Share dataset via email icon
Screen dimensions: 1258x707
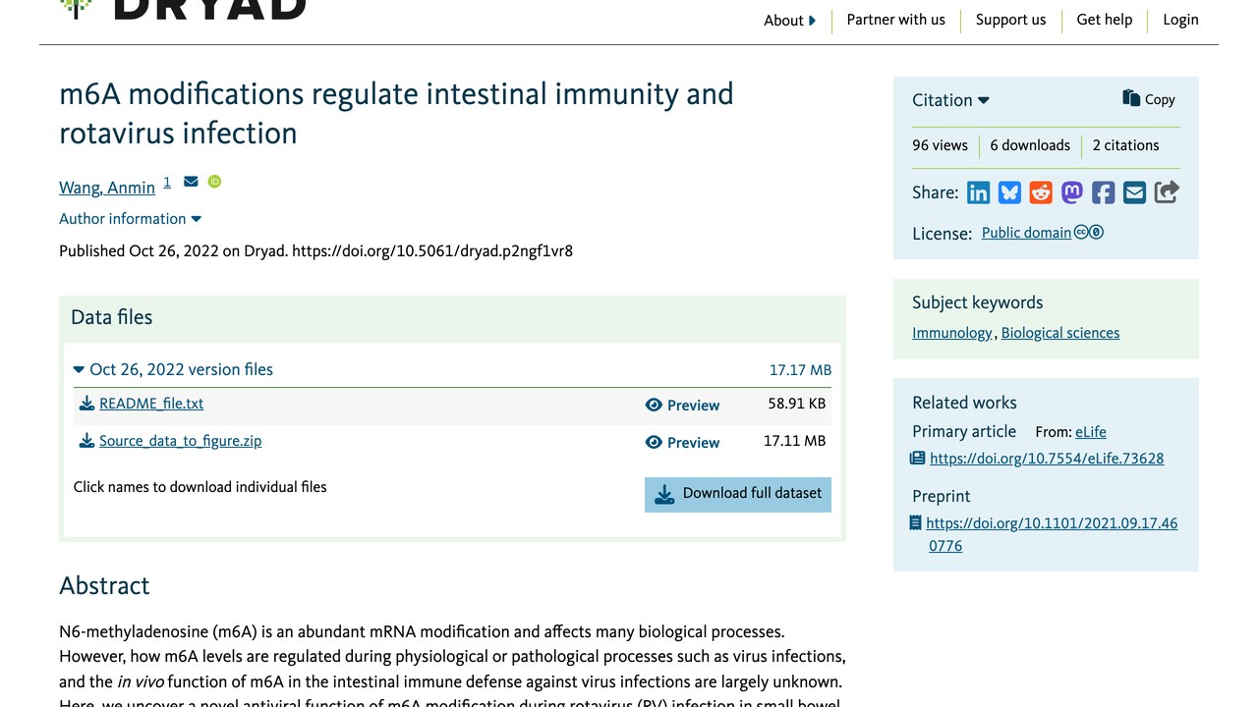click(x=1135, y=192)
